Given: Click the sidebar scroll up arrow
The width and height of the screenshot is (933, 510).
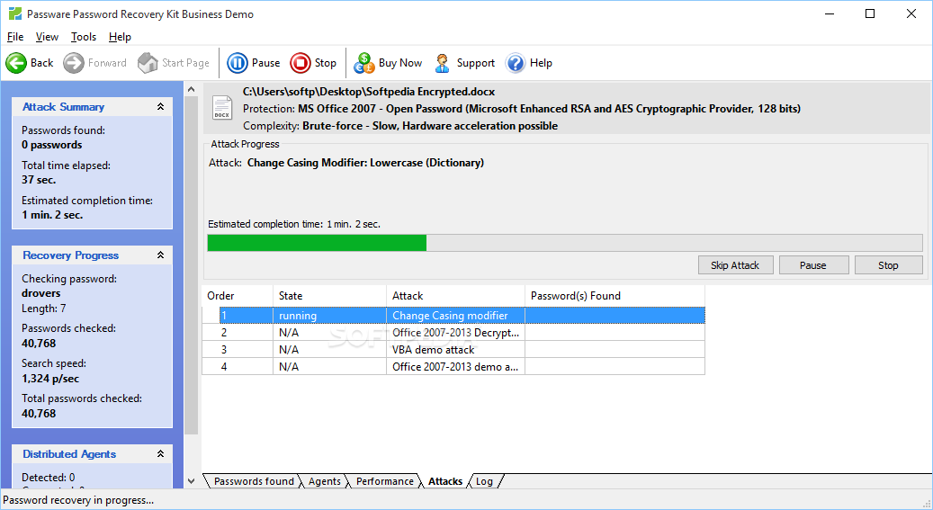Looking at the screenshot, I should (x=191, y=89).
